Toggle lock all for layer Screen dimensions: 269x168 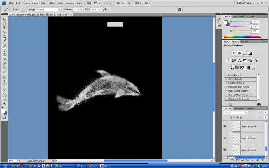coord(241,117)
